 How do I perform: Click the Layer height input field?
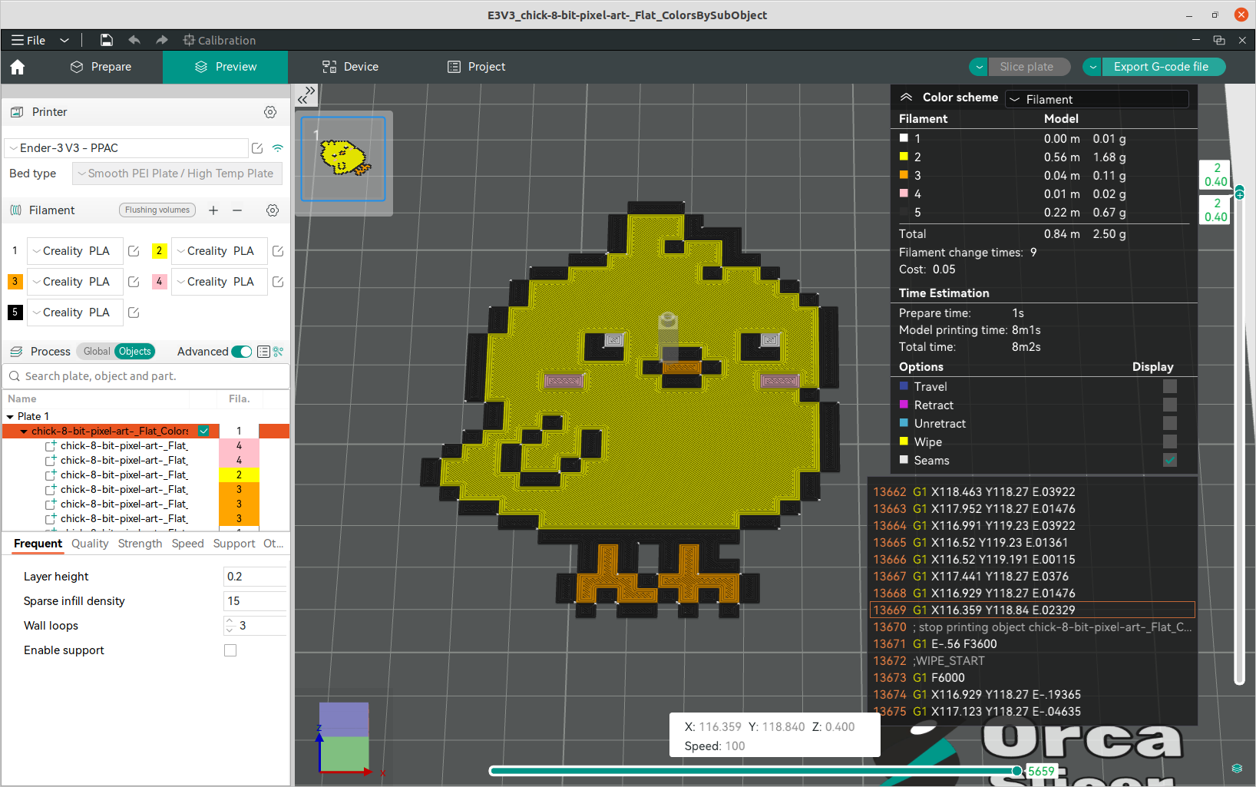(x=255, y=577)
